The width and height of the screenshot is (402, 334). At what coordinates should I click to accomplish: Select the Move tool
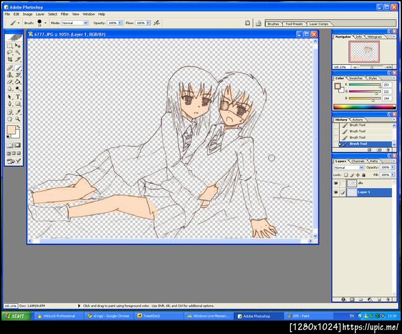17,46
